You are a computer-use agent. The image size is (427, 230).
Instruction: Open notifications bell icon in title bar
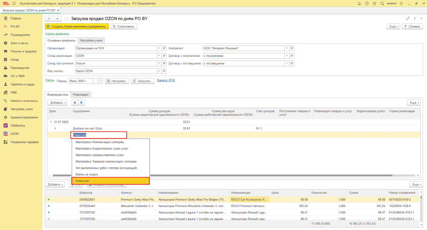[x=359, y=3]
